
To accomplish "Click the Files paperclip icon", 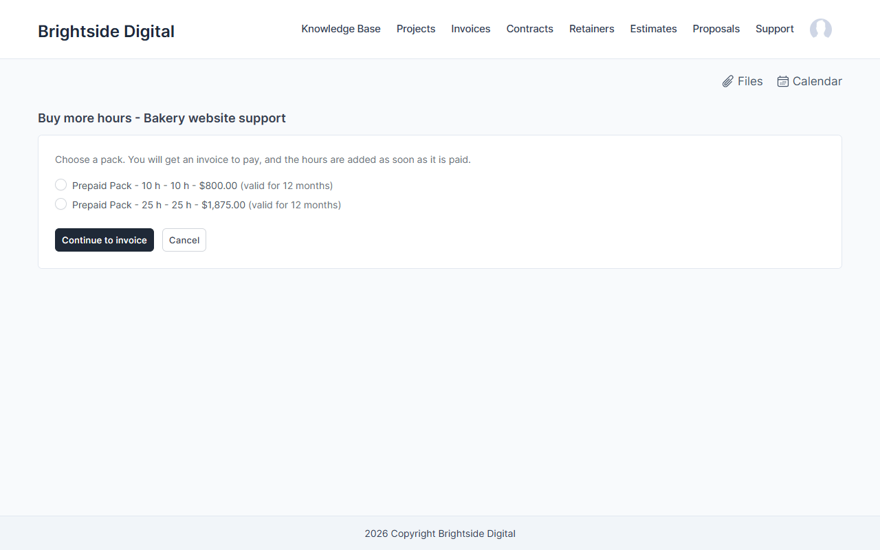I will 728,82.
